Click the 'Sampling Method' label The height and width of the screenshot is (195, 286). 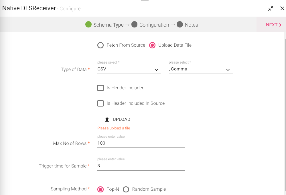click(69, 189)
